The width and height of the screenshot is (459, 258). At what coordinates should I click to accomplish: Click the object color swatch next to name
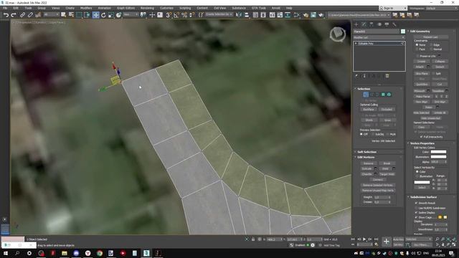403,32
